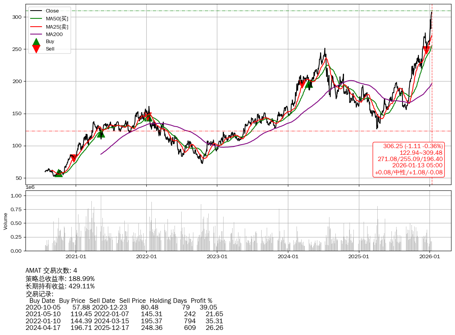This screenshot has height=335, width=455.
Task: Click the red price info box showing 306.25
Action: click(409, 159)
